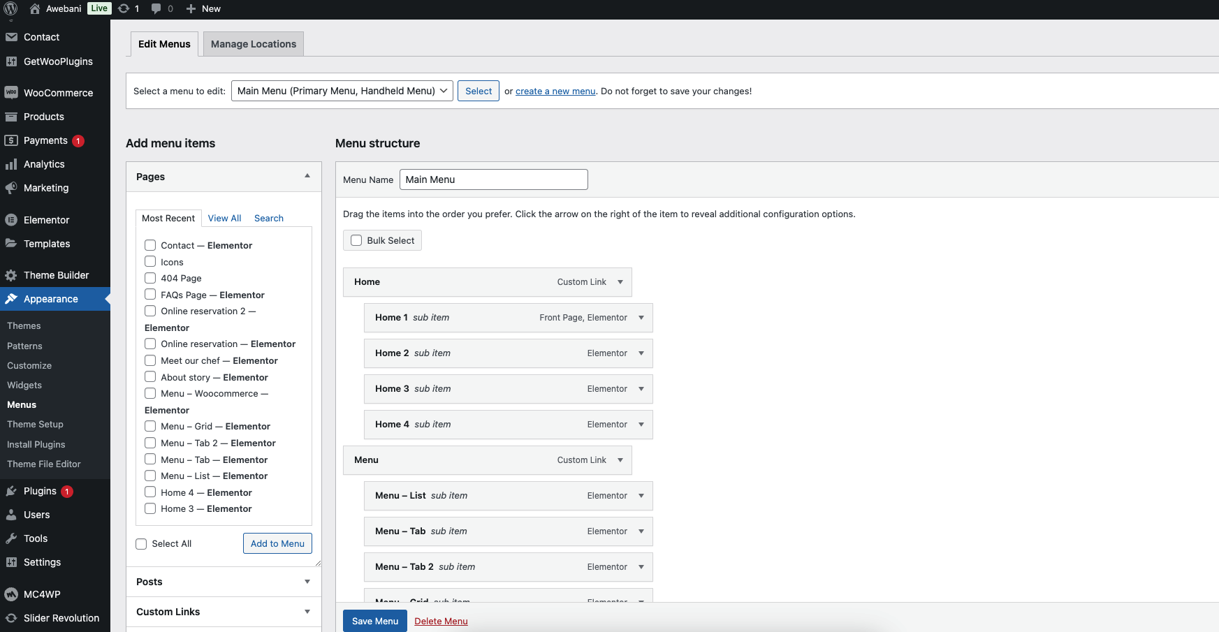Click into the Menu Name text field
The height and width of the screenshot is (632, 1219).
(x=493, y=179)
